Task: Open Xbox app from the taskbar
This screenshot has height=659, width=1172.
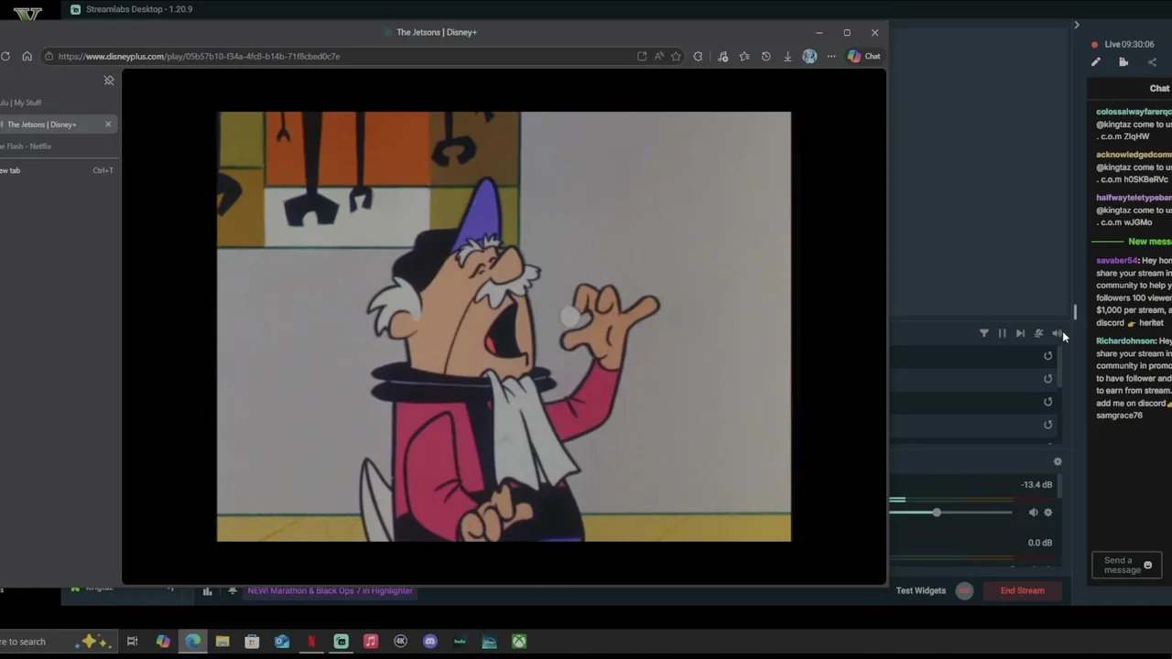Action: tap(519, 642)
